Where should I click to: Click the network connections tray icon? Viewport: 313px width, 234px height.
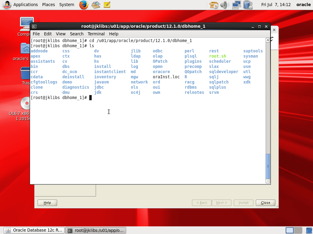coord(237,5)
